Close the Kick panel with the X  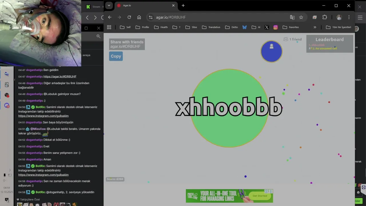pos(99,28)
